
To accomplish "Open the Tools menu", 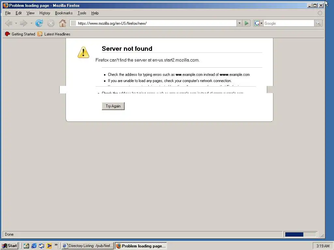I will [82, 13].
